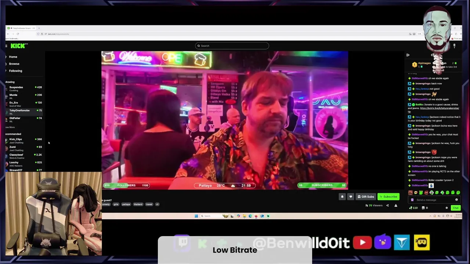Click the green Subscribe button

coord(388,197)
